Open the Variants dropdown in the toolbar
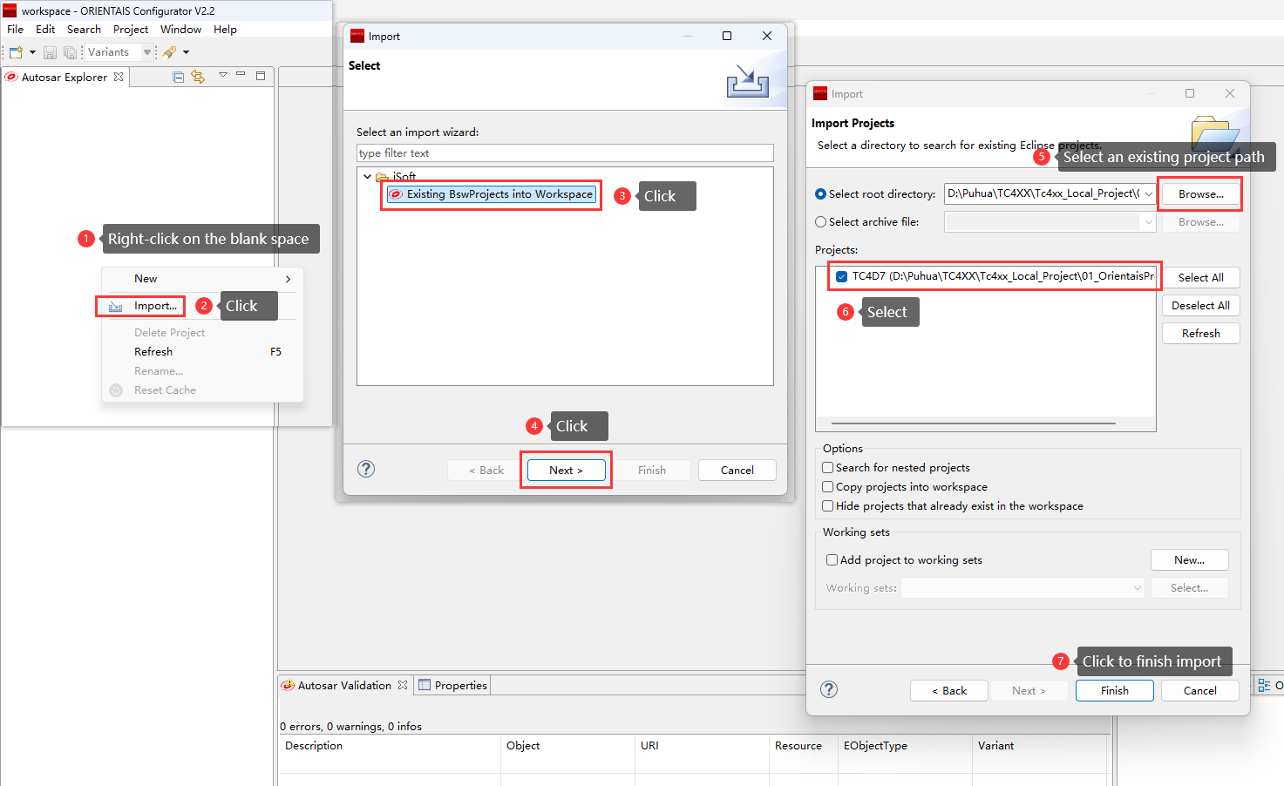This screenshot has width=1284, height=786. pos(146,52)
